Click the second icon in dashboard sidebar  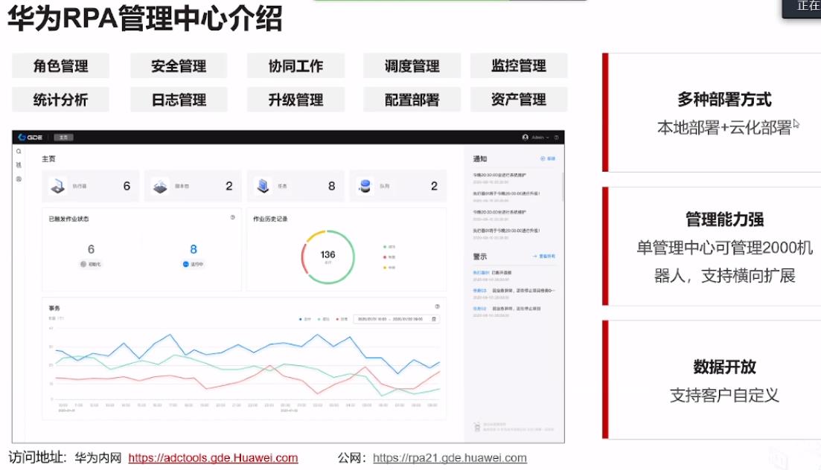19,165
